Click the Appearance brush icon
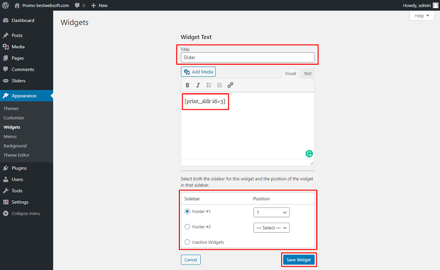Viewport: 440px width, 270px height. pyautogui.click(x=5, y=96)
